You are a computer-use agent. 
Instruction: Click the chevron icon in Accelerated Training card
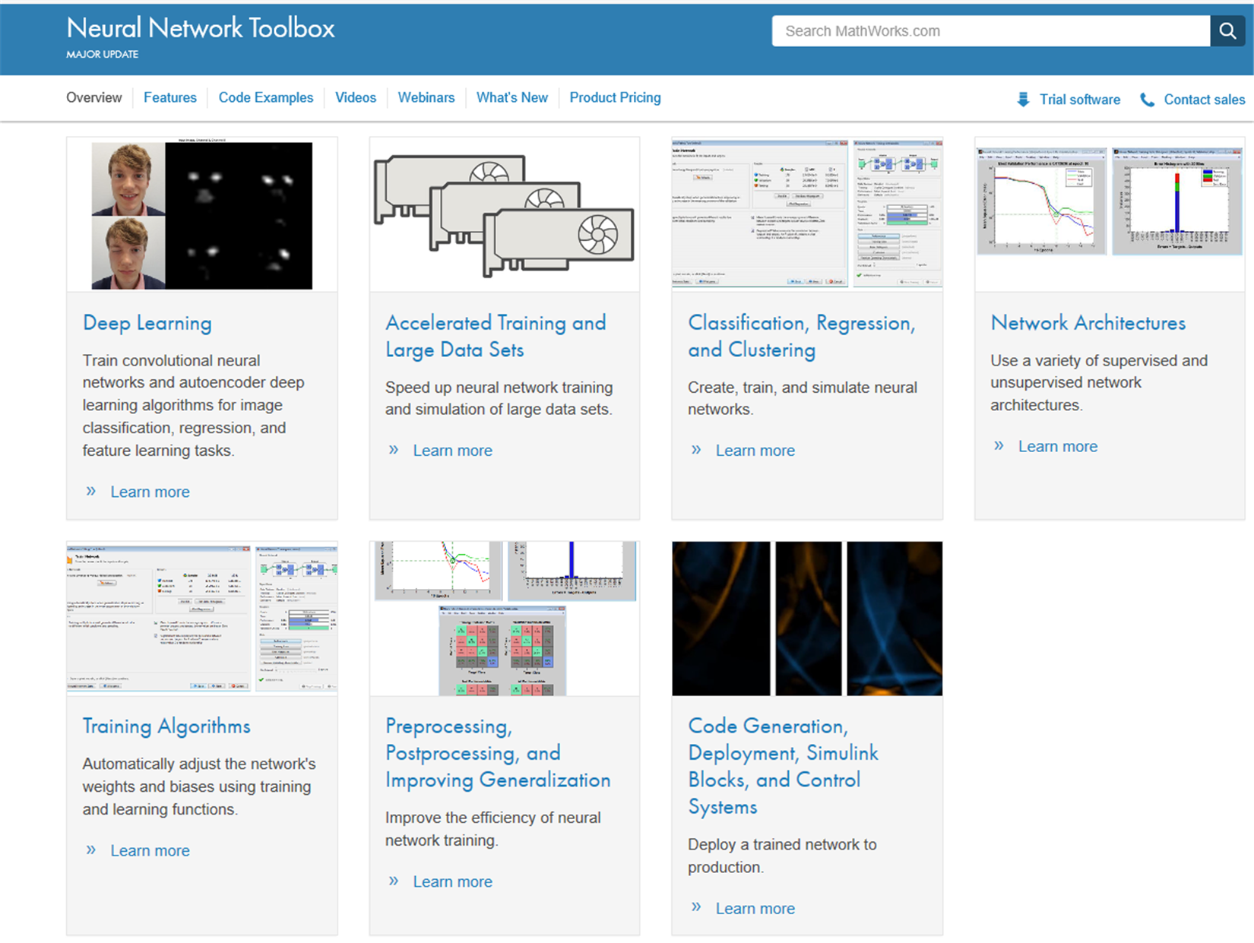394,450
